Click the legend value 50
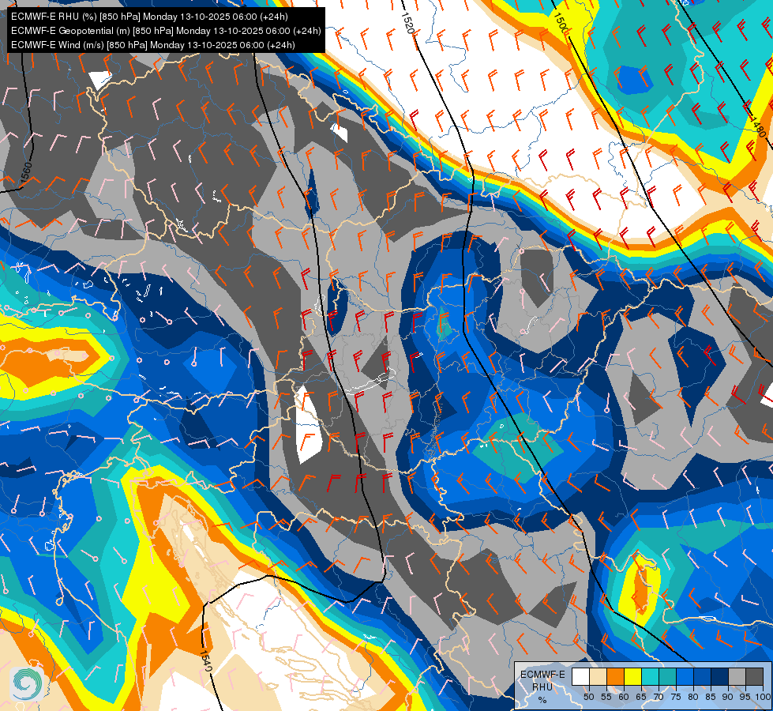Screen dimensions: 773x711 pyautogui.click(x=588, y=697)
